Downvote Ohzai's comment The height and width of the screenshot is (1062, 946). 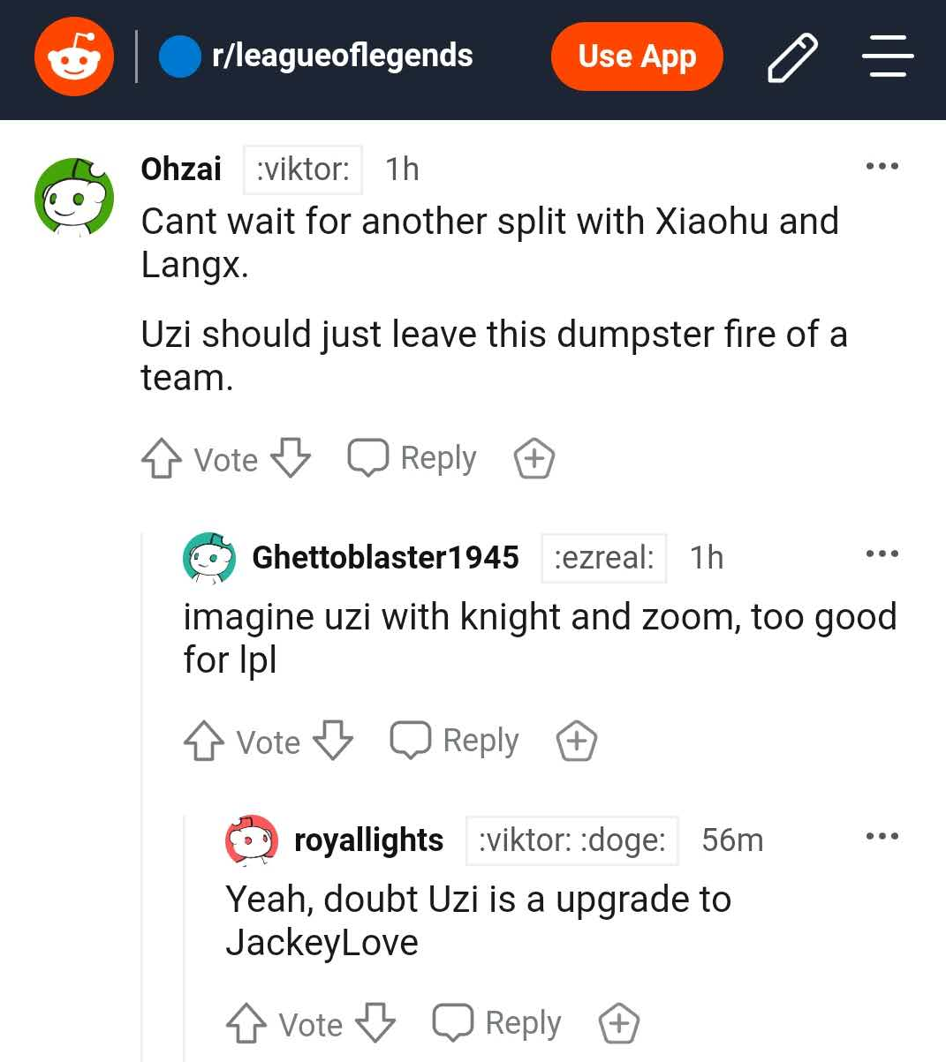tap(291, 459)
